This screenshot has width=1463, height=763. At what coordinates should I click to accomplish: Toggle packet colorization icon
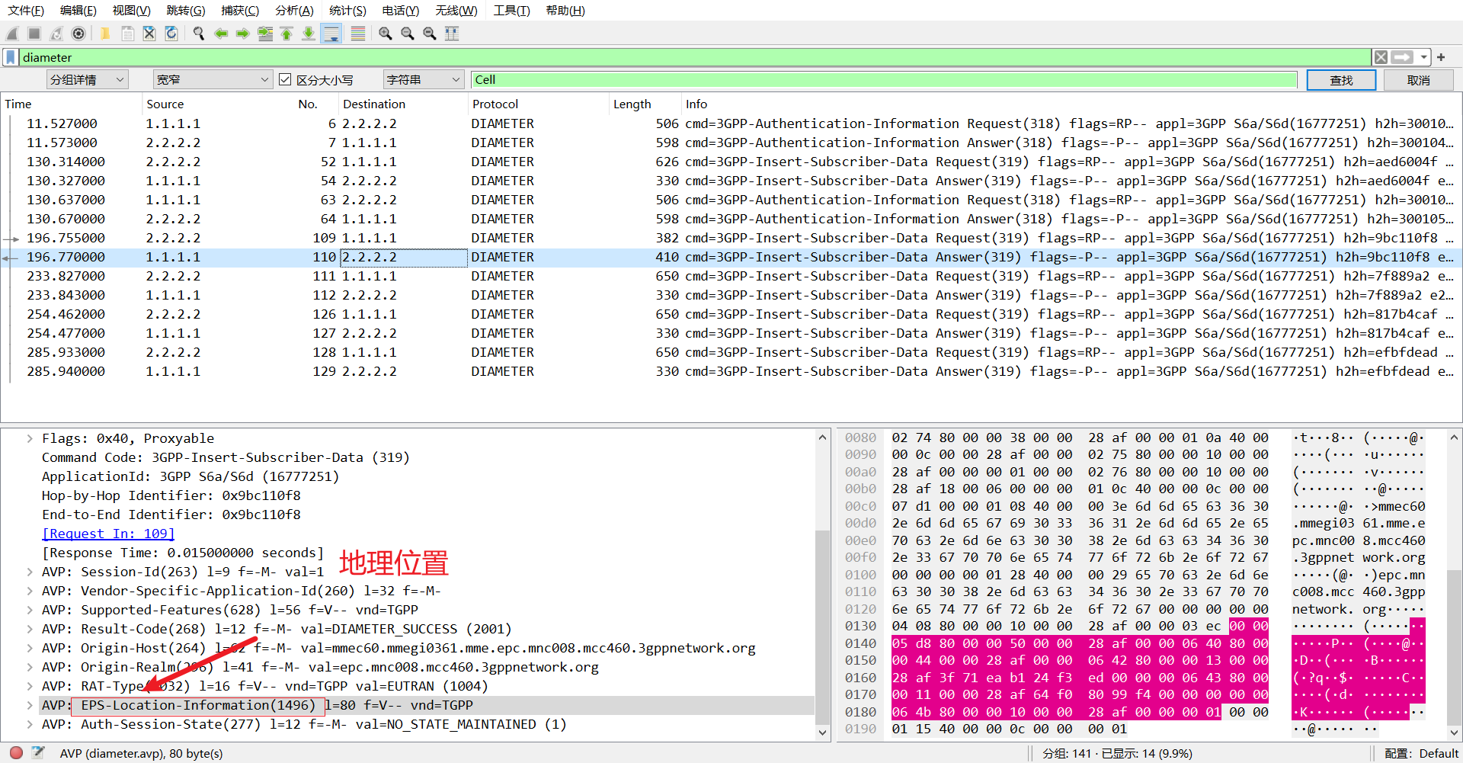click(x=358, y=34)
